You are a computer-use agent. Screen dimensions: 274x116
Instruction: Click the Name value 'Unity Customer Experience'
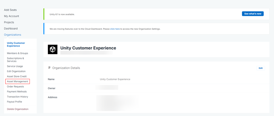[x=115, y=79]
